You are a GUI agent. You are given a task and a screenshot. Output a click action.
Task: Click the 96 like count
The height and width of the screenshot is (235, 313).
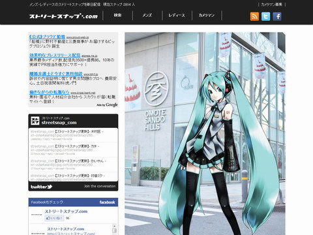pos(68,218)
